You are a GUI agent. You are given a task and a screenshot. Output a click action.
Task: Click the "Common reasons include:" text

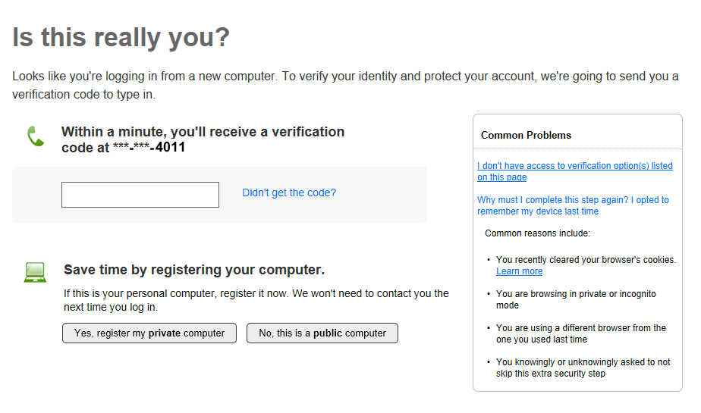pyautogui.click(x=537, y=233)
